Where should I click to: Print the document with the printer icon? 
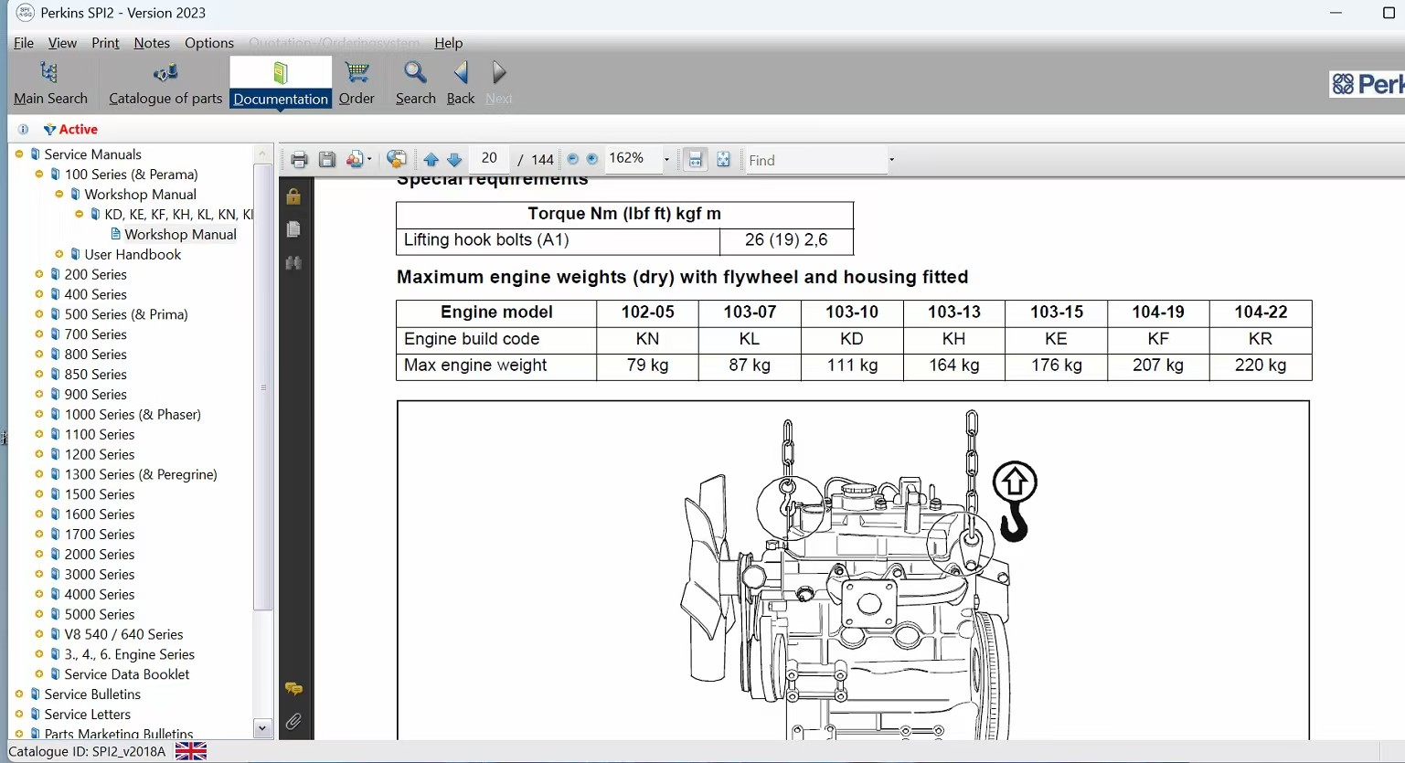coord(299,160)
